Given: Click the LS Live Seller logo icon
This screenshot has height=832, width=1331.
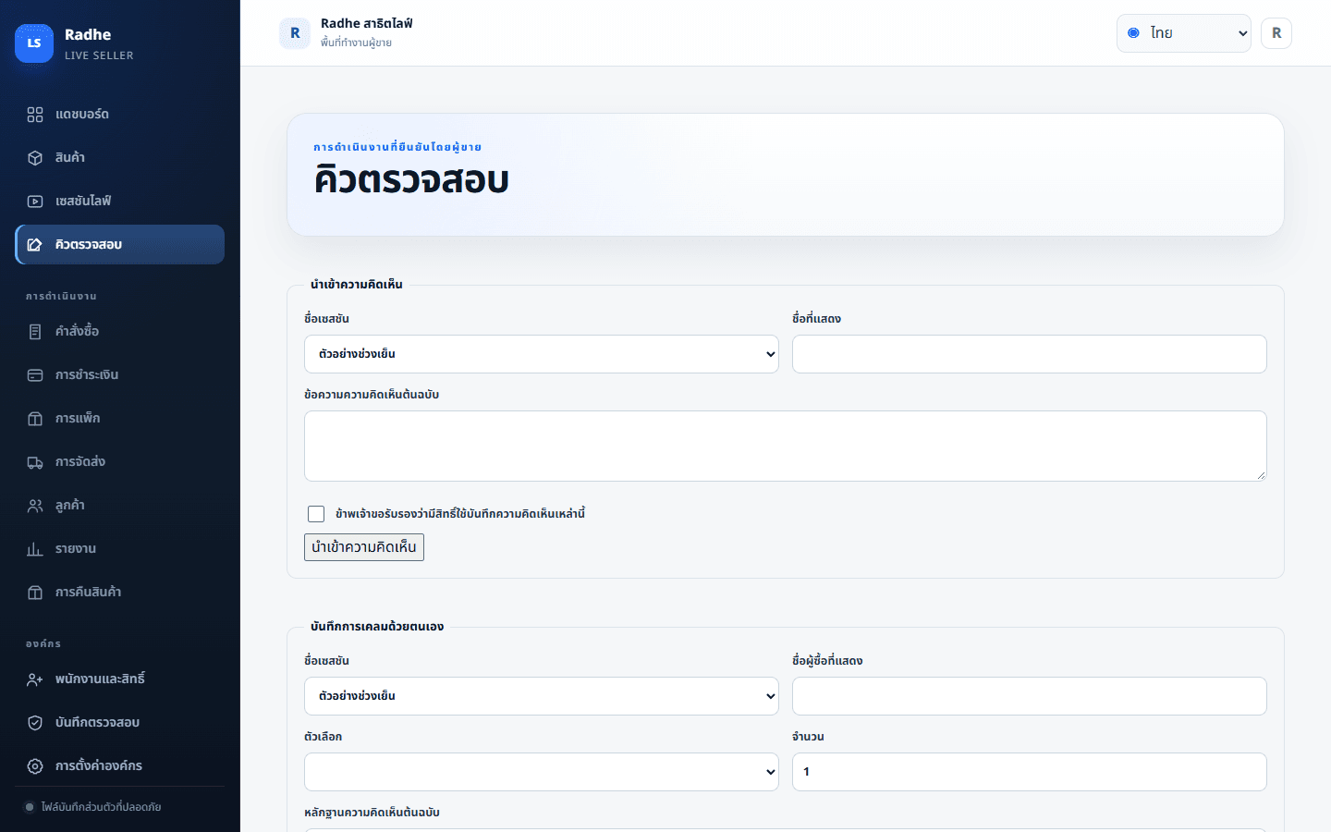Looking at the screenshot, I should tap(34, 43).
